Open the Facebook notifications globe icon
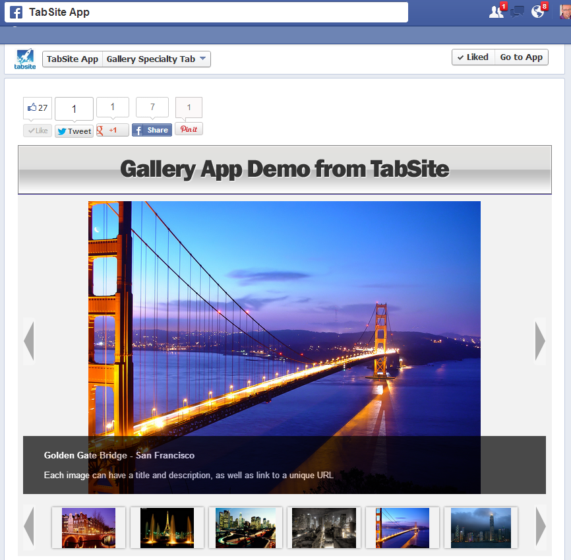 [537, 11]
